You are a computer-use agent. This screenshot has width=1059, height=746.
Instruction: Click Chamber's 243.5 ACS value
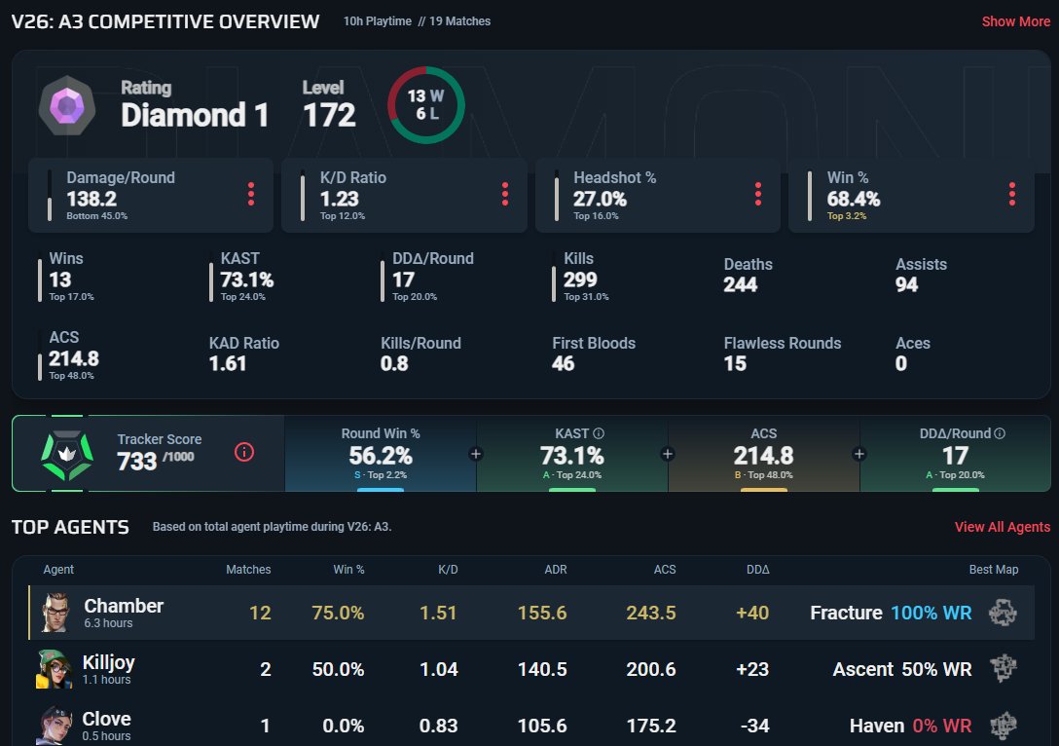650,613
